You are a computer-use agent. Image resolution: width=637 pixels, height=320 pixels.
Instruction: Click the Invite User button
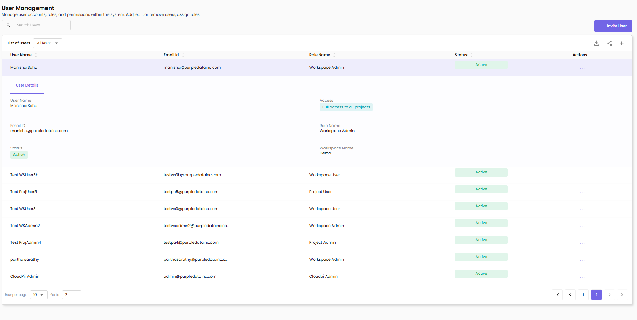613,26
